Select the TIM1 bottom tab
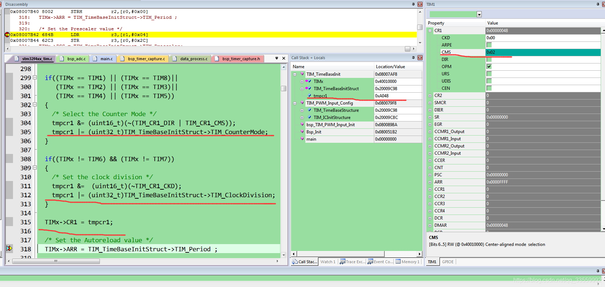Viewport: 605px width, 287px height. (432, 262)
